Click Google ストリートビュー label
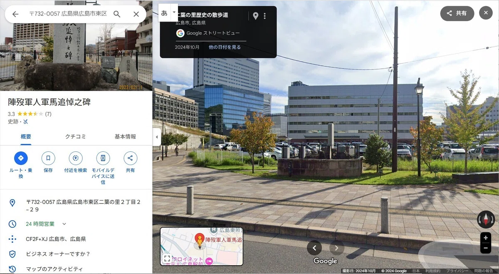499x274 pixels. click(213, 33)
